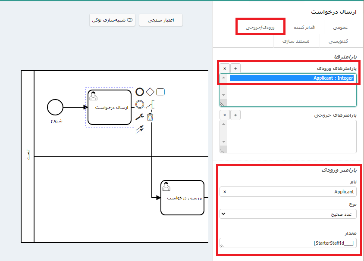Add an input parameter with plus button
The image size is (364, 261).
point(235,68)
